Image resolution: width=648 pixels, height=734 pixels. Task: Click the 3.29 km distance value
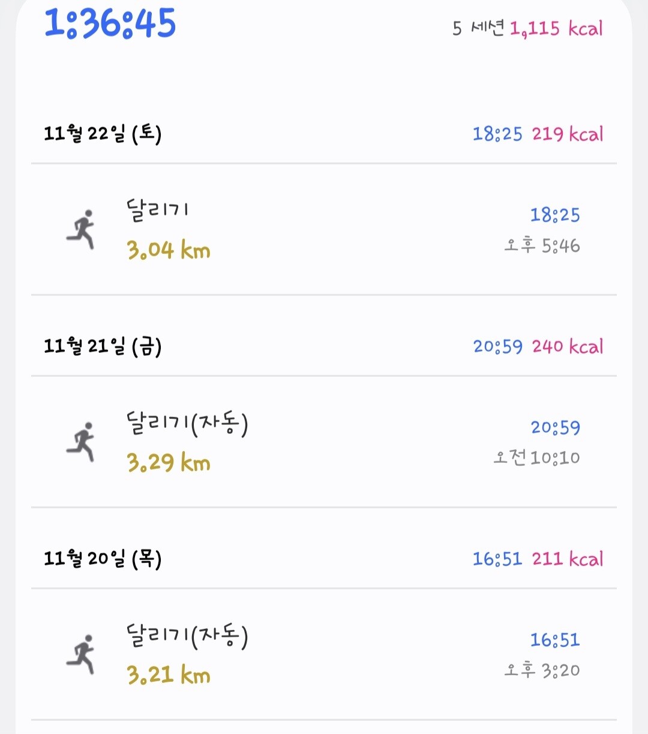pos(169,463)
